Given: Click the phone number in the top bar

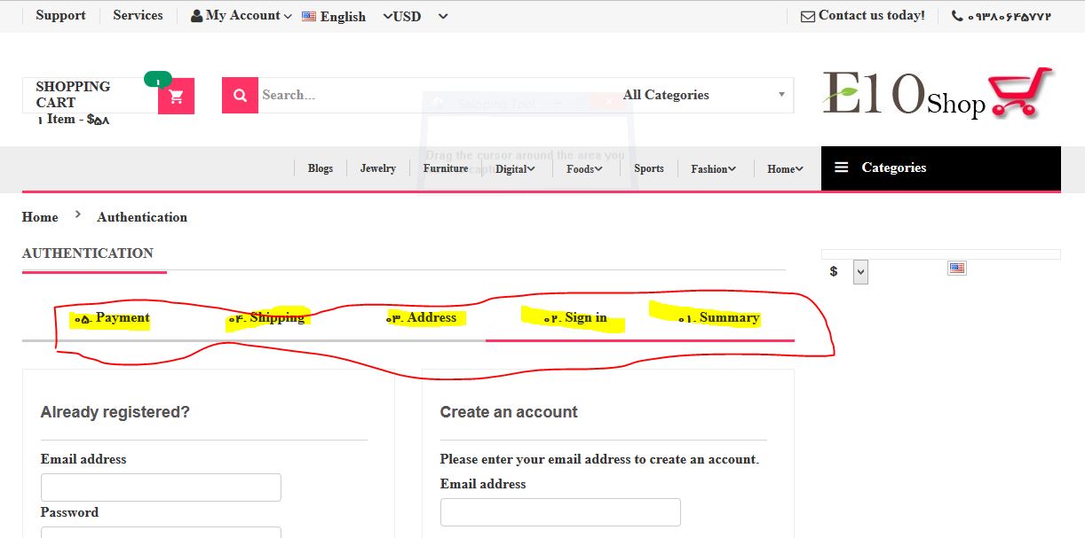Looking at the screenshot, I should 1010,16.
